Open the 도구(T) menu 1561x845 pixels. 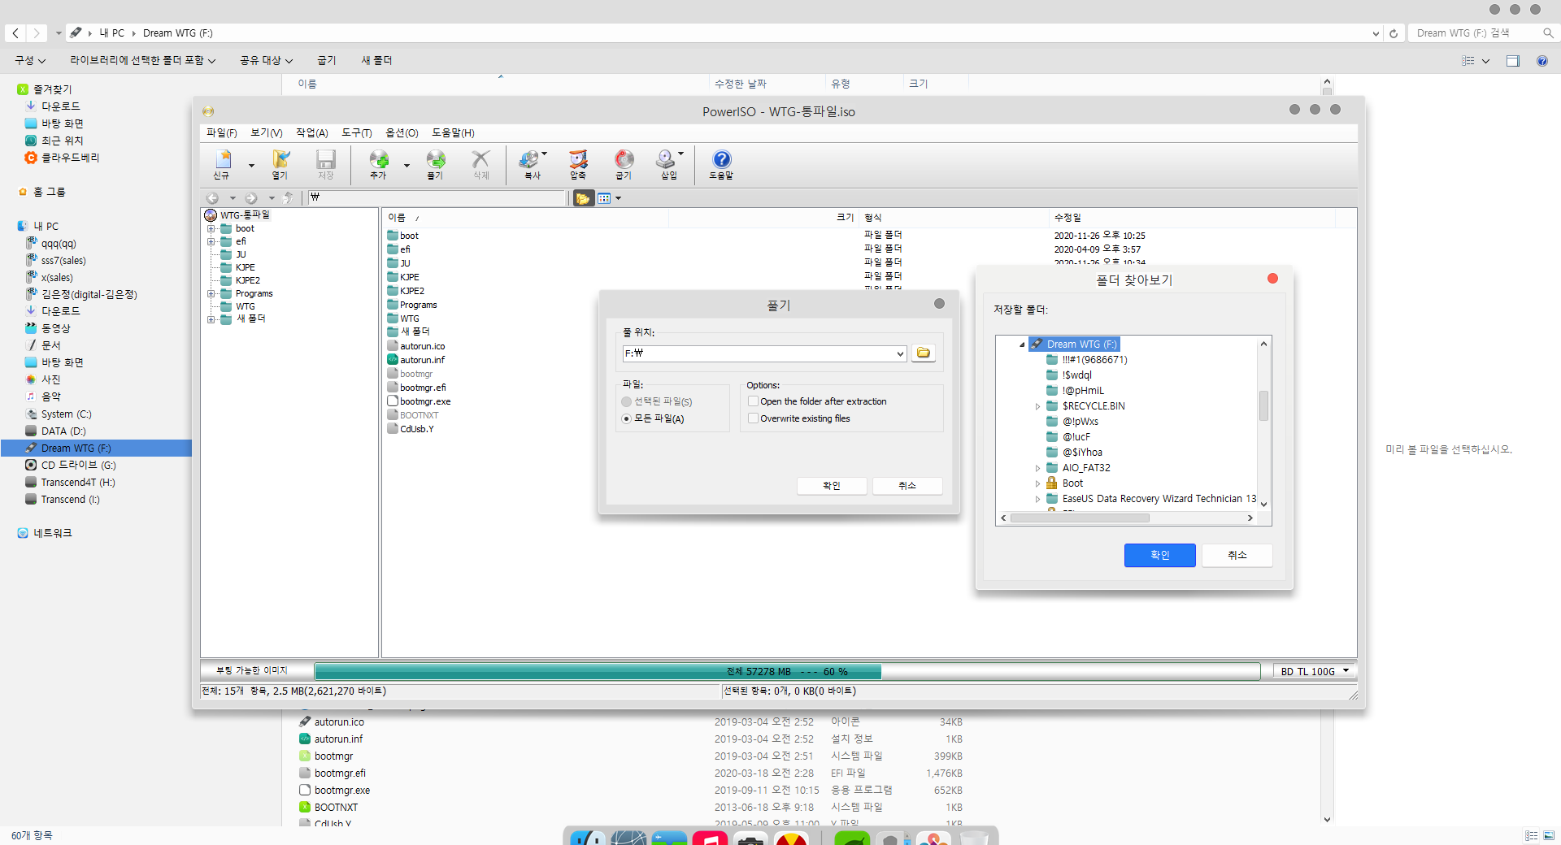coord(357,133)
